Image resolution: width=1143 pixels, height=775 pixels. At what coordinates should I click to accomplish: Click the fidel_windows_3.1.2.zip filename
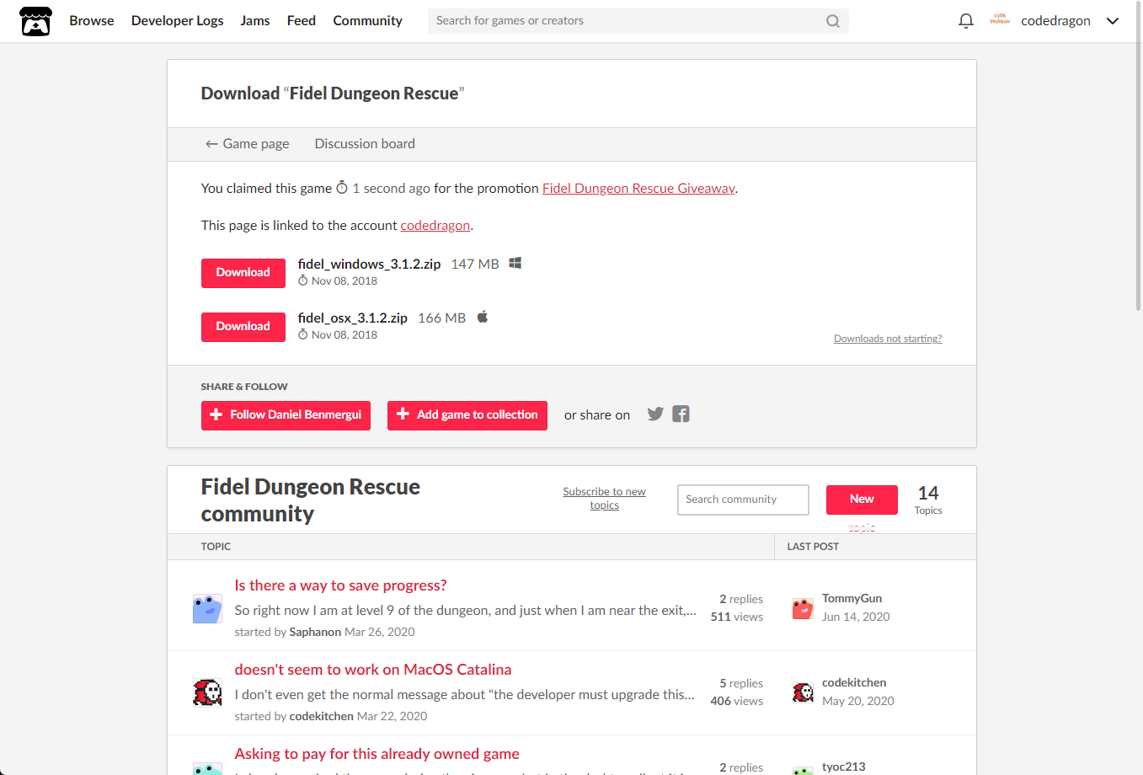(x=369, y=264)
